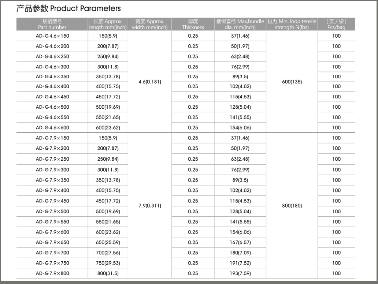Select the 800(180) tensile strength cell
The image size is (378, 284).
292,206
